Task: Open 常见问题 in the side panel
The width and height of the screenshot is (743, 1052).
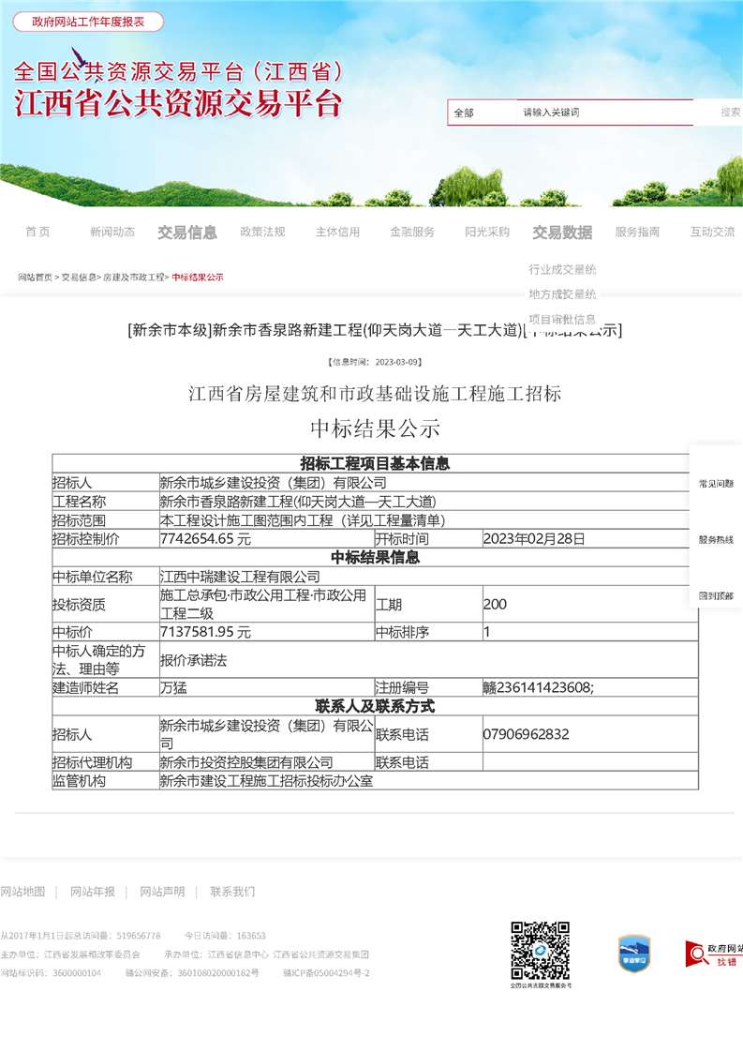Action: (716, 484)
